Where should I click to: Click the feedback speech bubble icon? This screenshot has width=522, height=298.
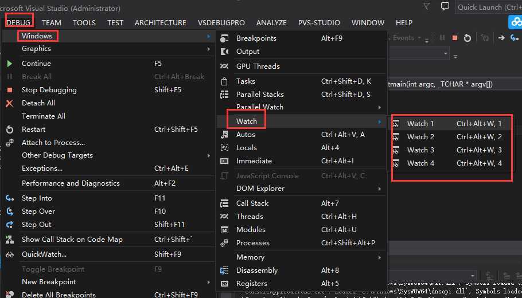pyautogui.click(x=445, y=6)
